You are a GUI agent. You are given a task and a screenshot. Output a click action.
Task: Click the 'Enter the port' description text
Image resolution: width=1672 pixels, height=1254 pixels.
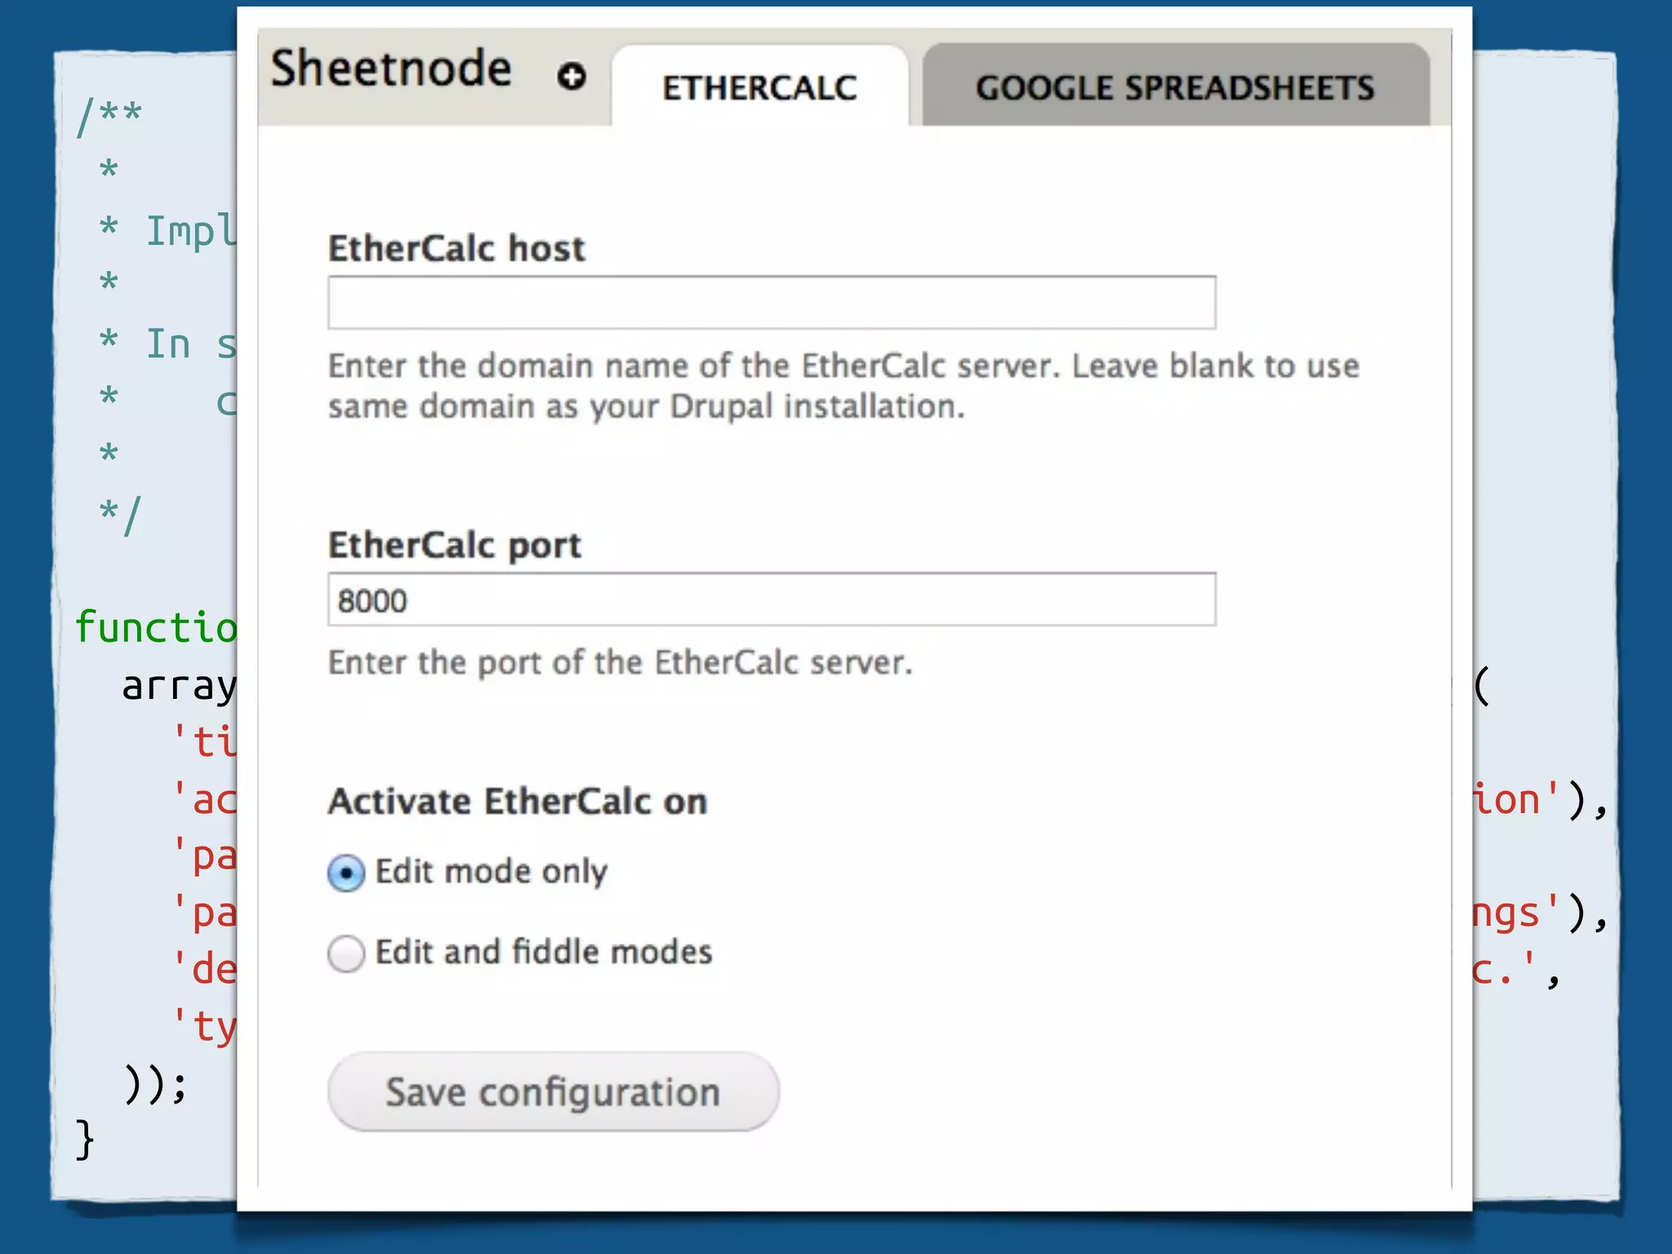tap(620, 662)
